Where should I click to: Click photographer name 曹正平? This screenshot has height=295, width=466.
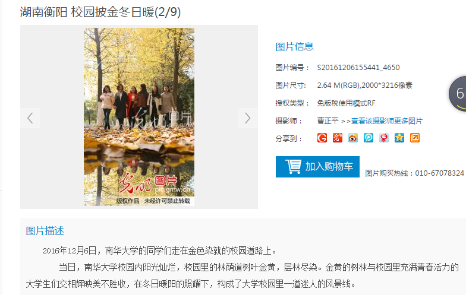tap(328, 121)
